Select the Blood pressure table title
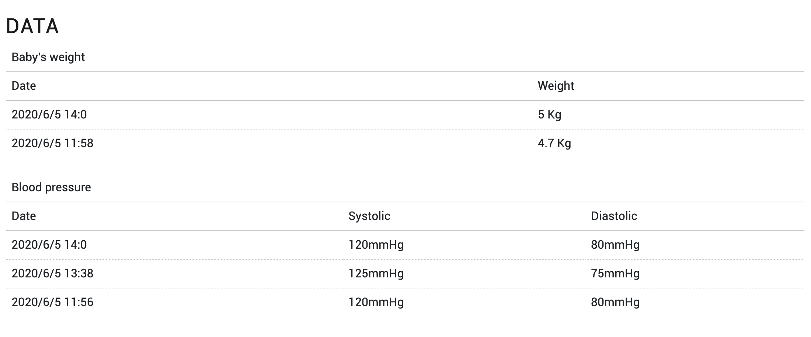 click(51, 187)
